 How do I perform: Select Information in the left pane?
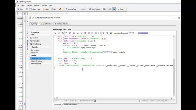point(36,64)
